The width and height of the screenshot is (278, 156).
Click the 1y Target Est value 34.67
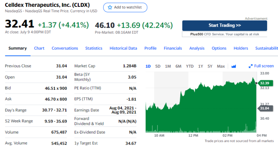coord(131,143)
